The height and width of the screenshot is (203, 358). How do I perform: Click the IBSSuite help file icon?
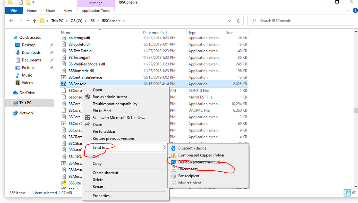(64, 183)
